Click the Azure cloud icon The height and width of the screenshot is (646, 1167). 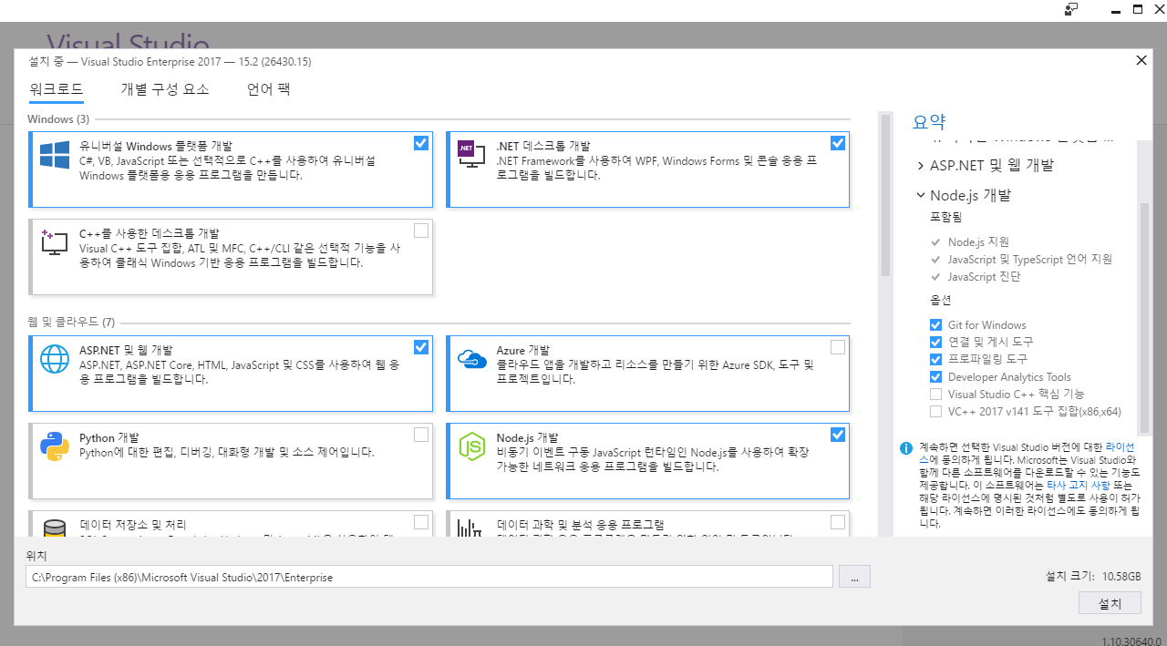pos(471,359)
